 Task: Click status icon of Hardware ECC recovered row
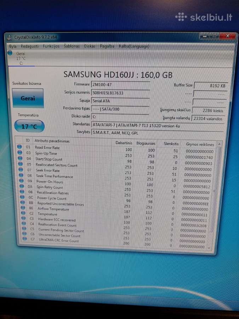[24, 218]
